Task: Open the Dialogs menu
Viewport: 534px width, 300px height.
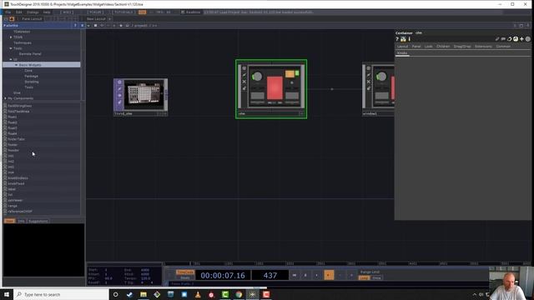Action: pos(33,12)
